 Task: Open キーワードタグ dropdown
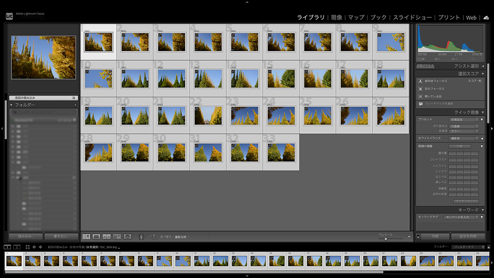[461, 217]
